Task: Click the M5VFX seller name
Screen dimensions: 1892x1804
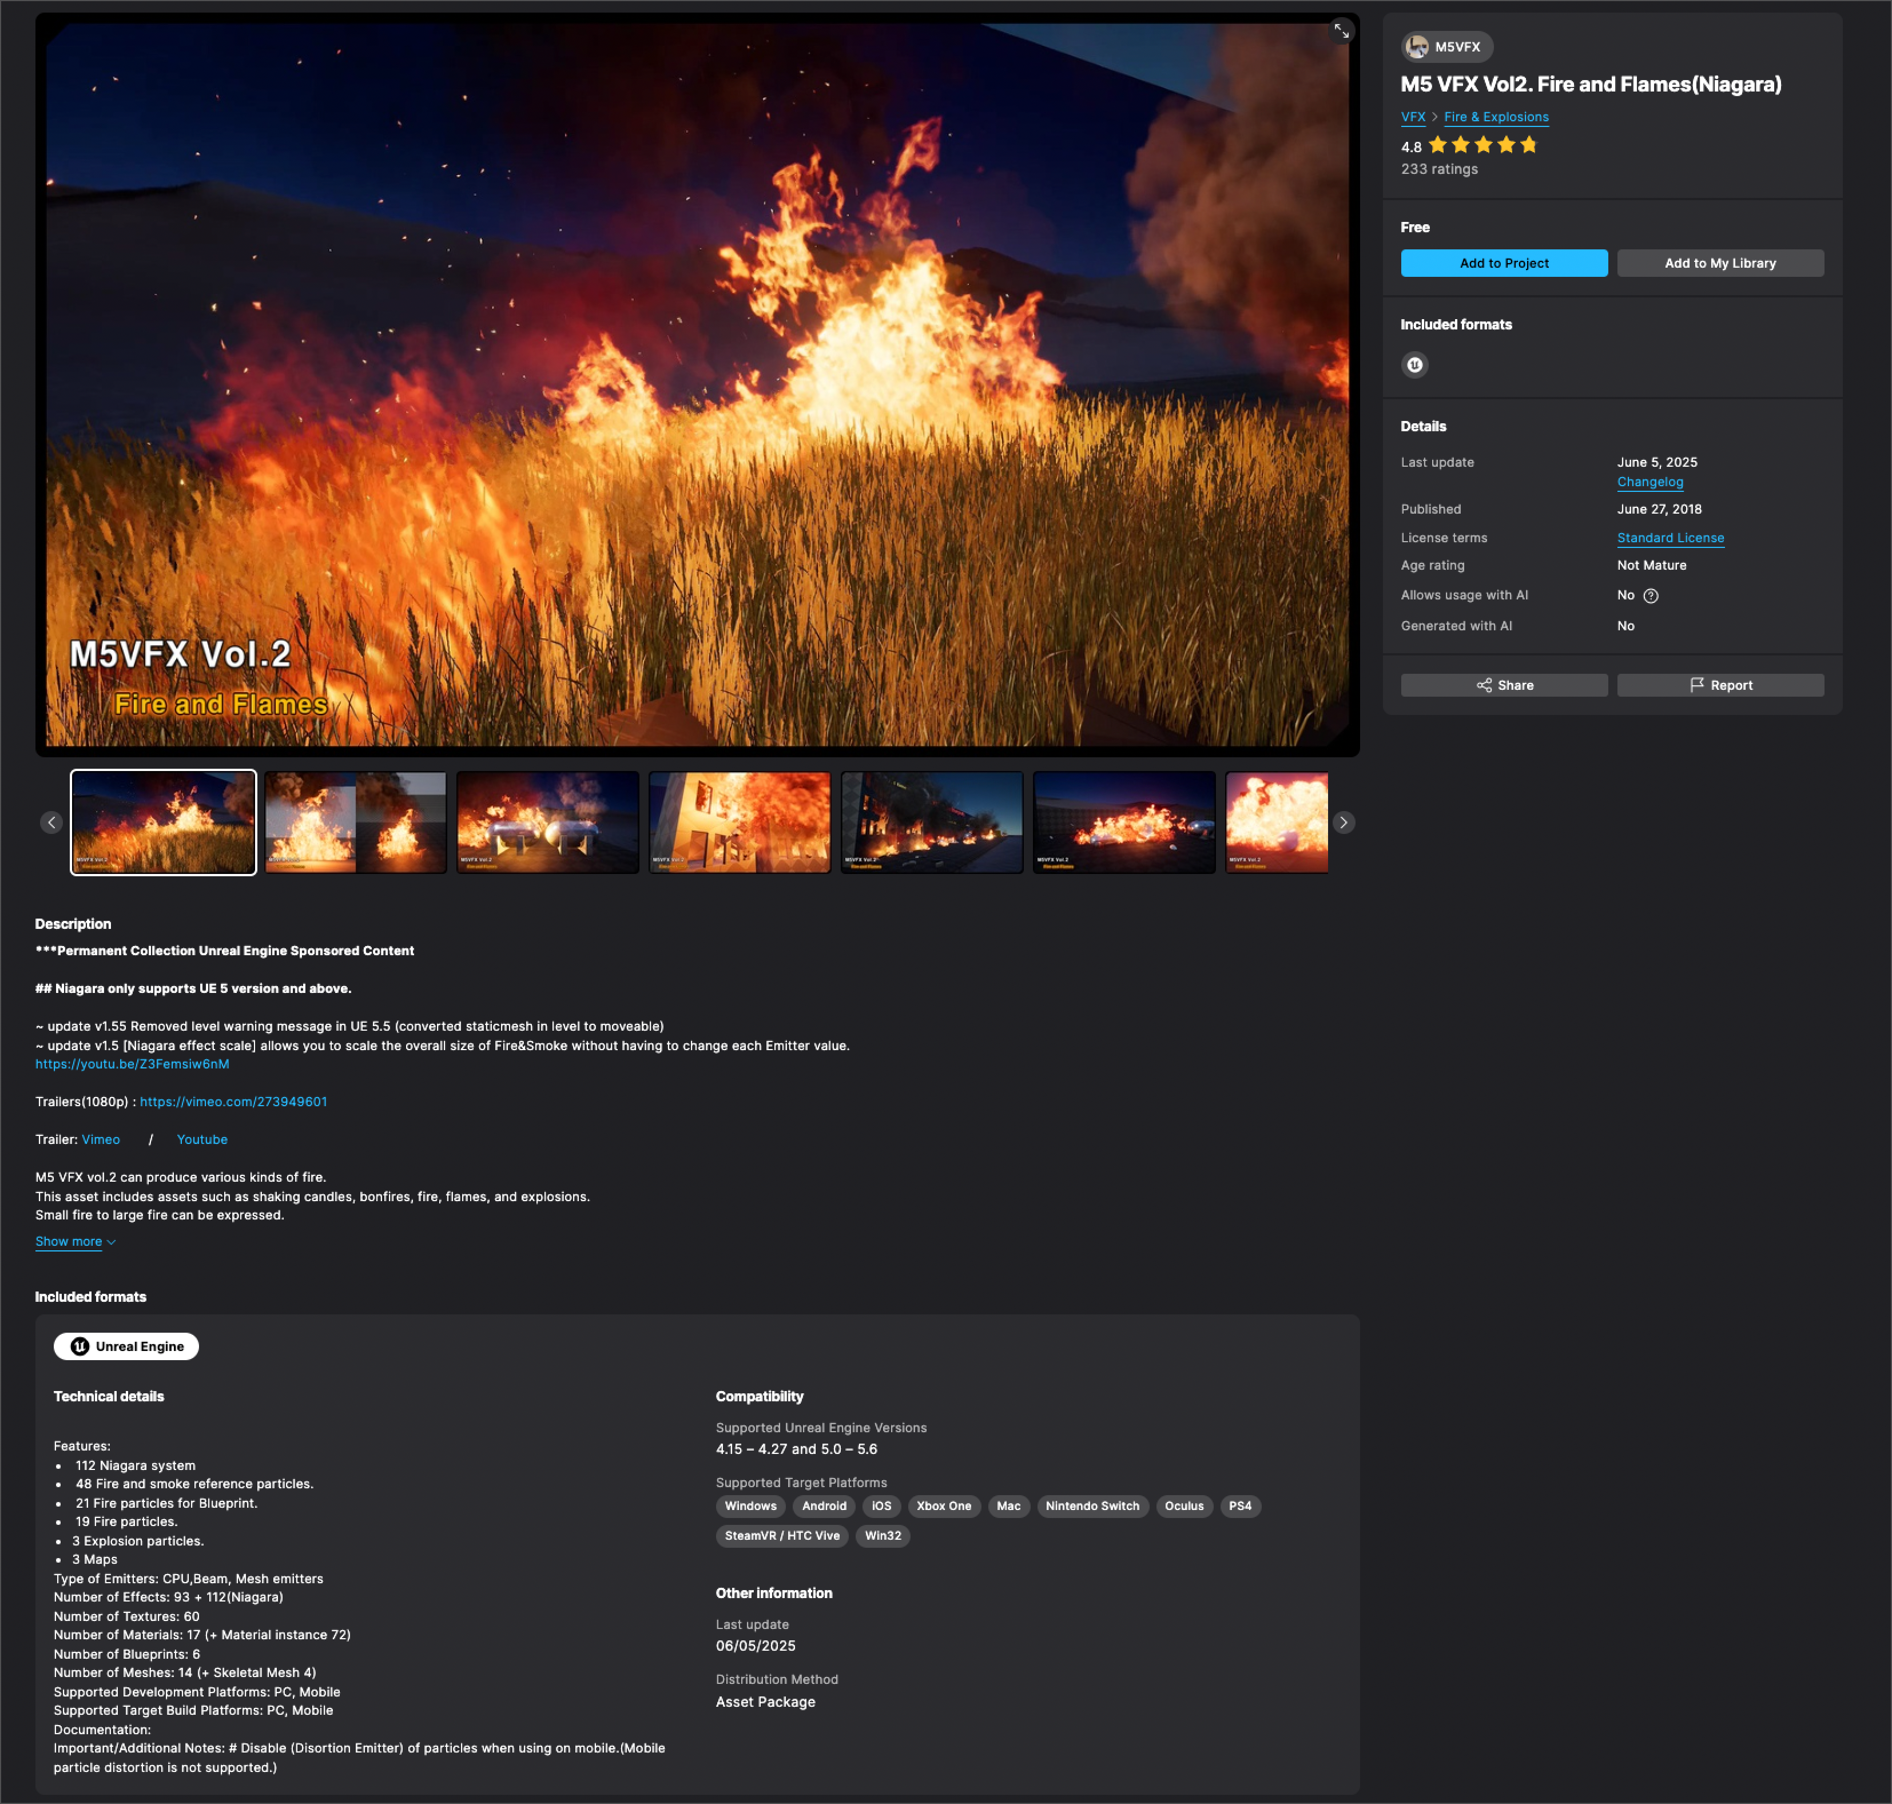Action: [1457, 46]
